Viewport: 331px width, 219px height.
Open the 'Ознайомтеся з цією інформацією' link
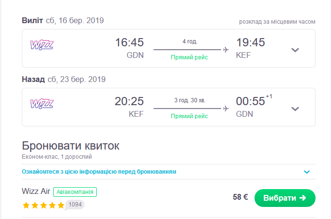[x=99, y=172]
